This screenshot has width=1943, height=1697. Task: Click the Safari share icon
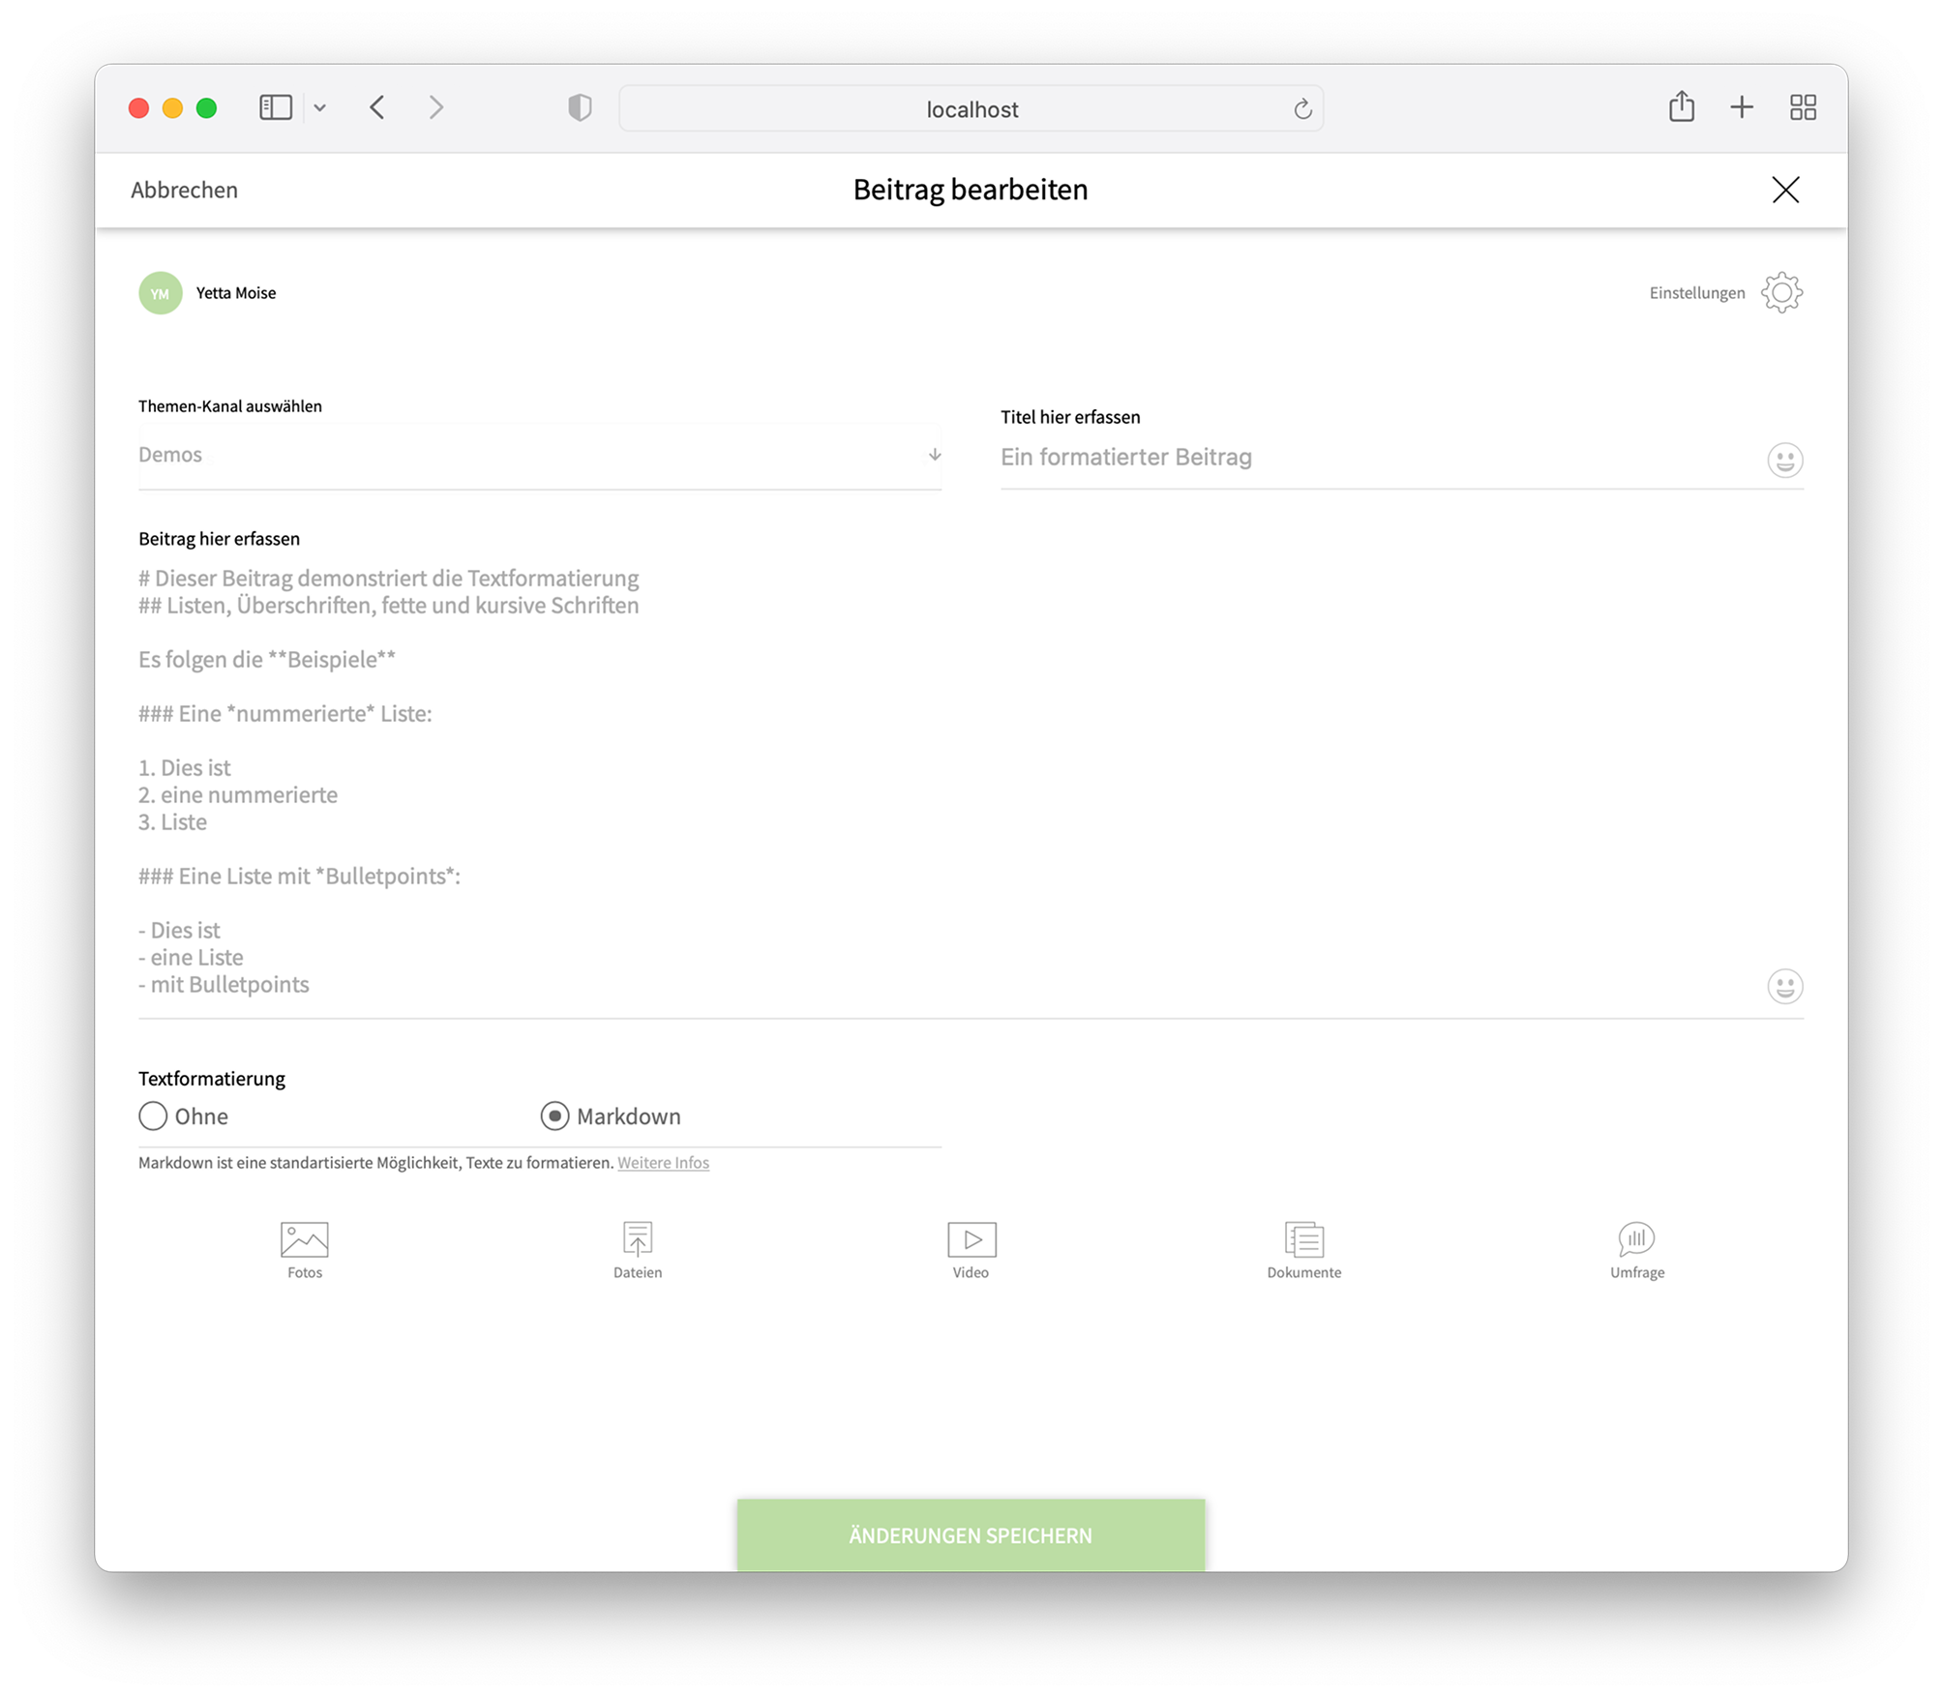(1681, 106)
